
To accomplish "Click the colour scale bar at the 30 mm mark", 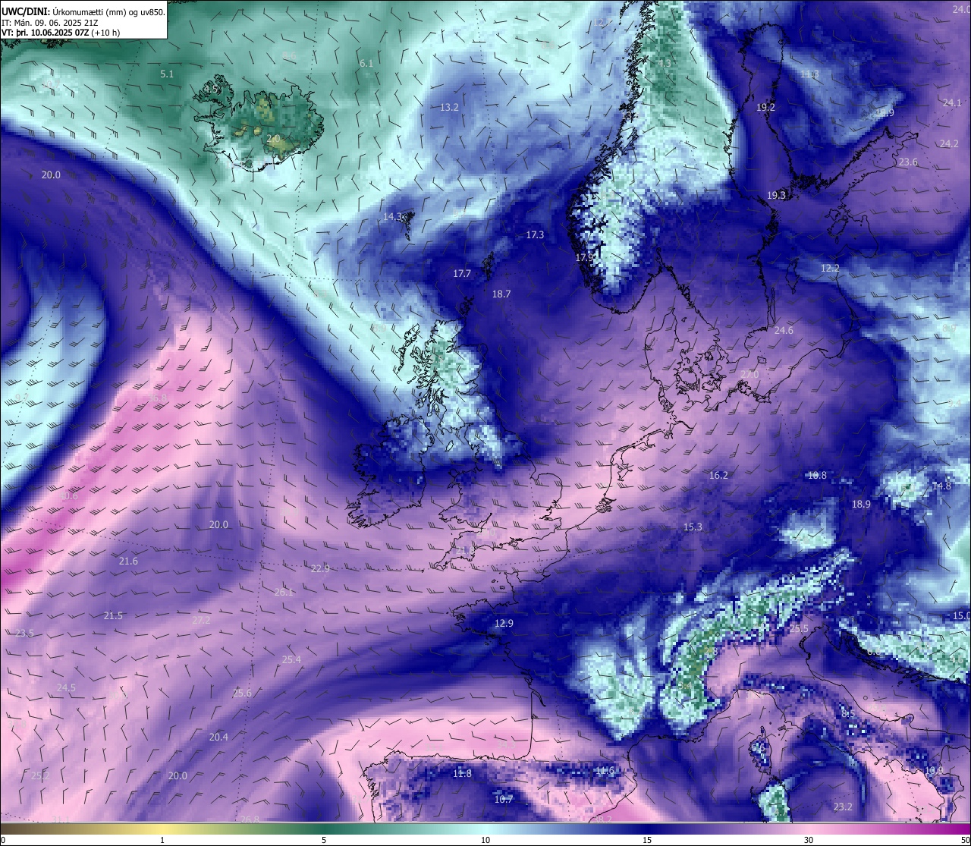I will pos(809,829).
